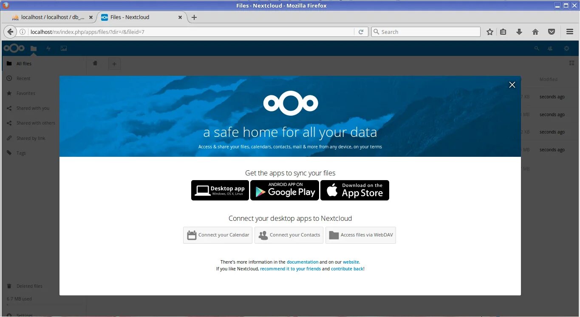Open the contacts menu icon in header
Viewport: 580px width, 317px height.
coord(550,49)
